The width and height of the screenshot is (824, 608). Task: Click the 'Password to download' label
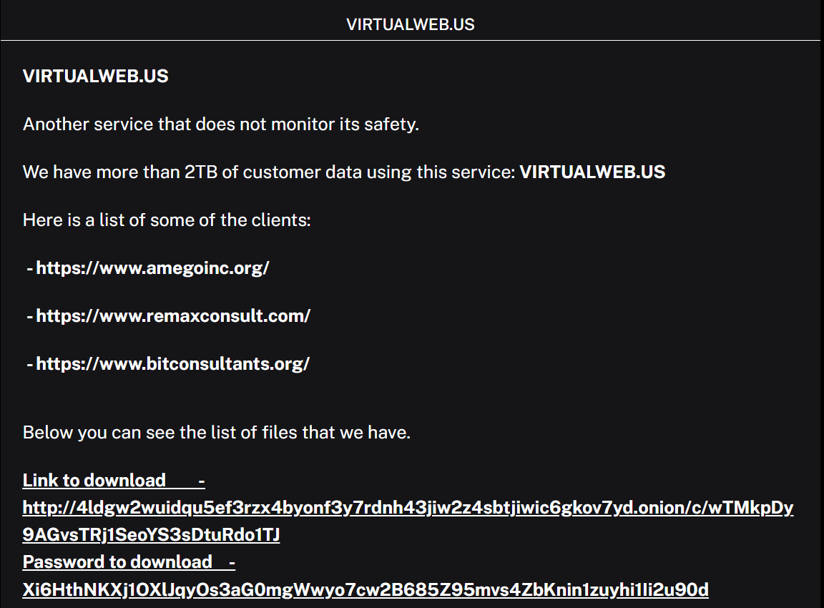117,562
